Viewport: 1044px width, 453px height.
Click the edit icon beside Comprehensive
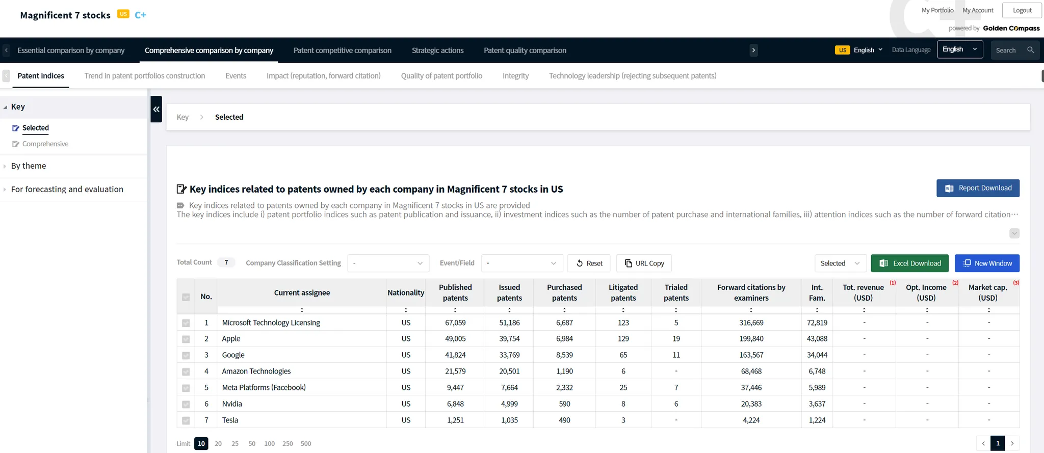[16, 144]
